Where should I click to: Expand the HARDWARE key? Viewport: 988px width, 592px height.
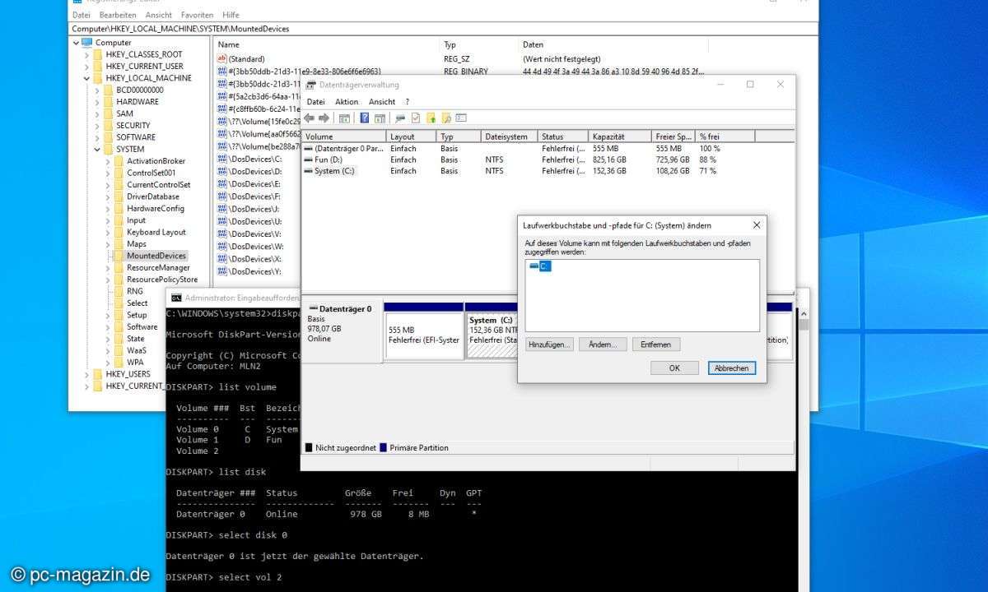97,102
